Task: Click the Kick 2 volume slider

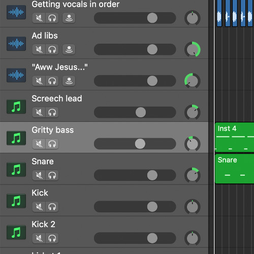Action: point(135,238)
